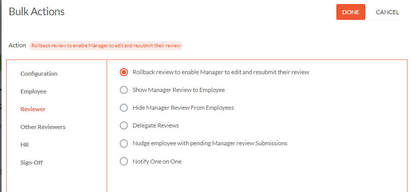
Task: Click the orange DONE button
Action: coord(351,12)
